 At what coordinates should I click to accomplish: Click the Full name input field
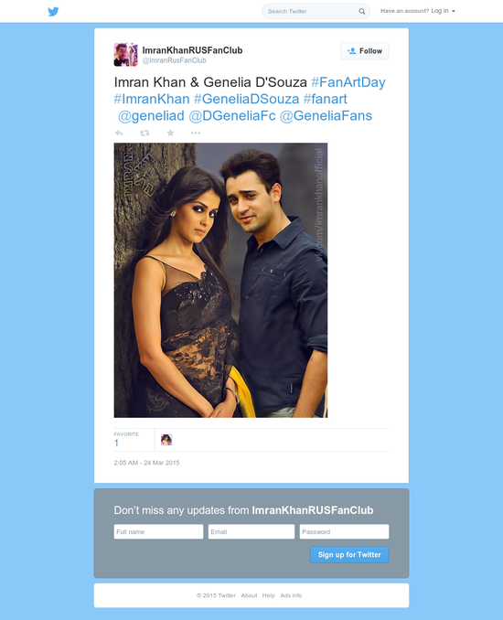pos(158,532)
